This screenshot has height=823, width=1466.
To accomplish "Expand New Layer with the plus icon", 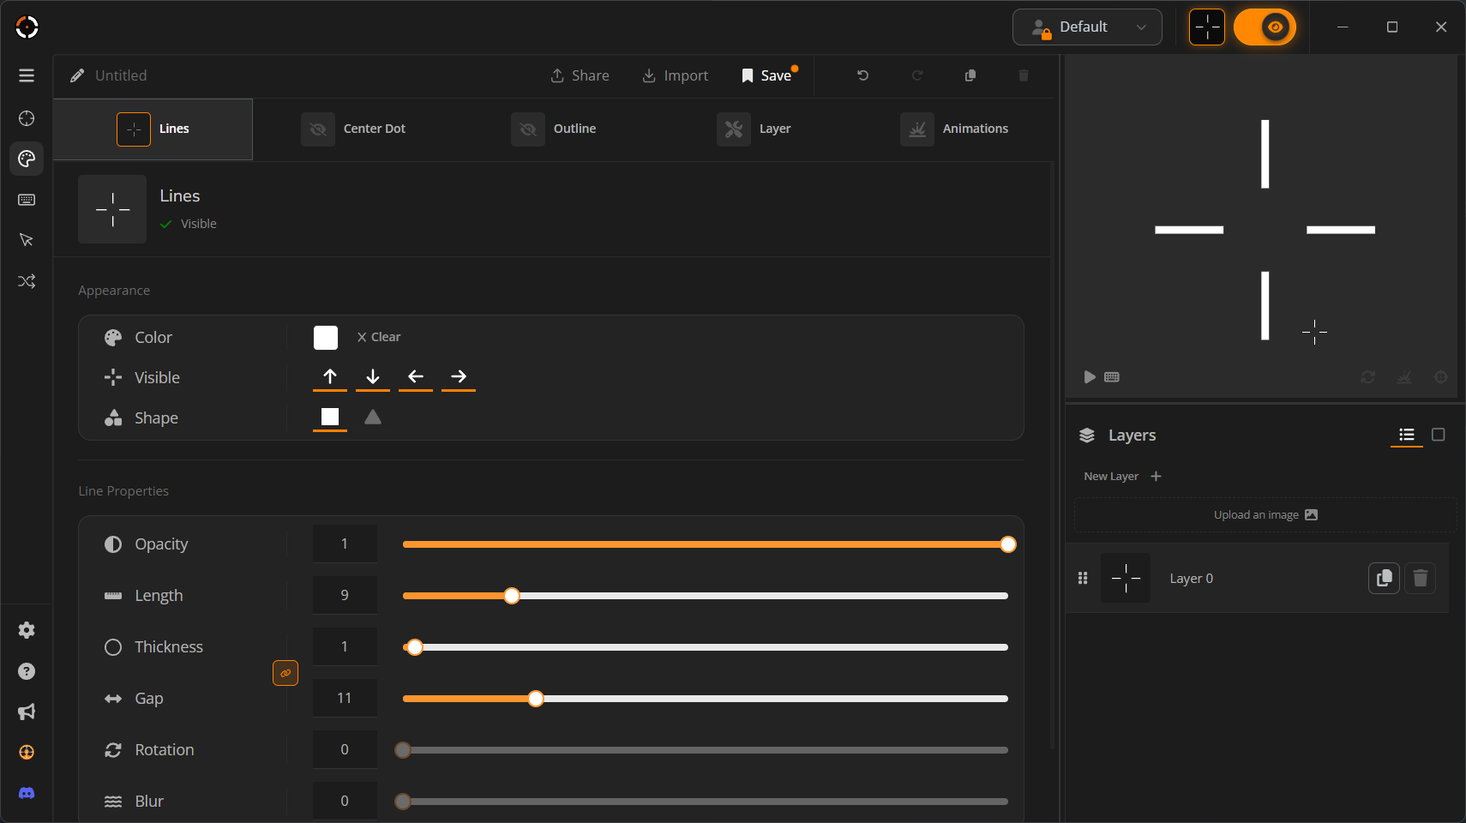I will pos(1156,477).
